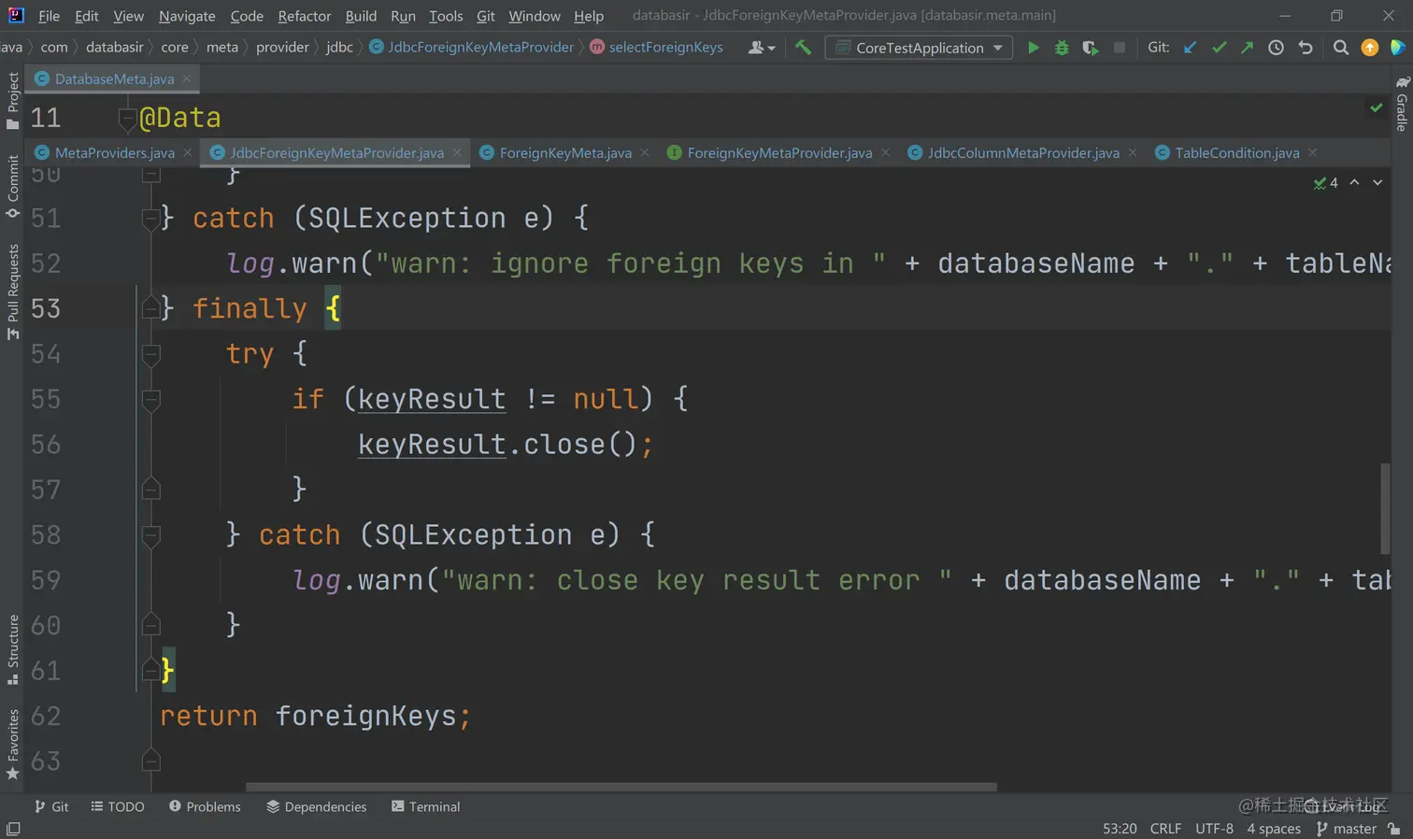This screenshot has width=1413, height=839.
Task: Collapse the finally block on line 53
Action: click(150, 308)
